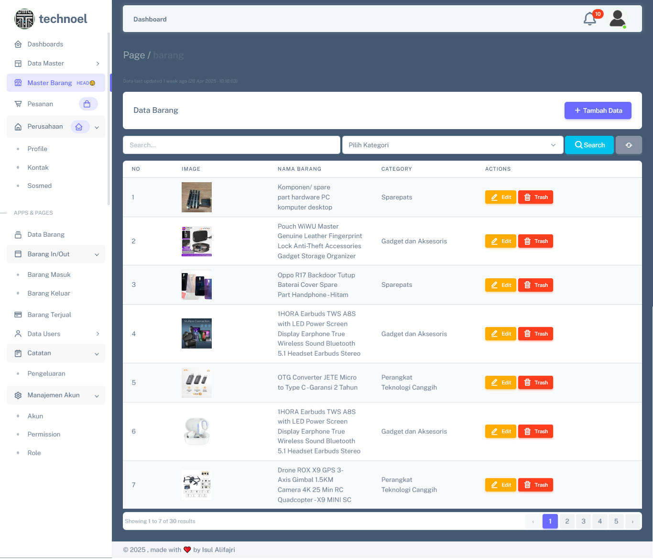Click the user profile avatar icon

tap(618, 19)
